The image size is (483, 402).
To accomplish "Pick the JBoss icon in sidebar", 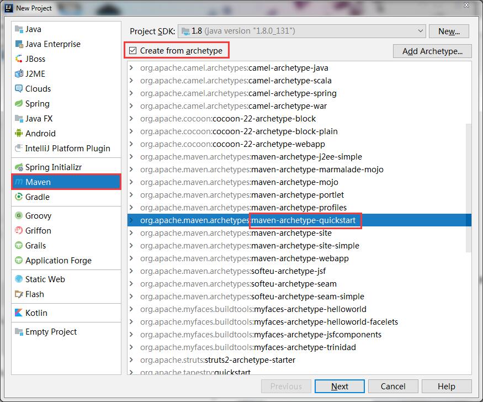I will [x=19, y=59].
